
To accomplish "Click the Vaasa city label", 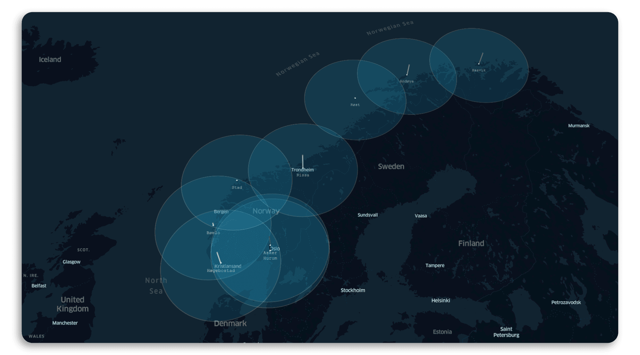I will pos(421,216).
